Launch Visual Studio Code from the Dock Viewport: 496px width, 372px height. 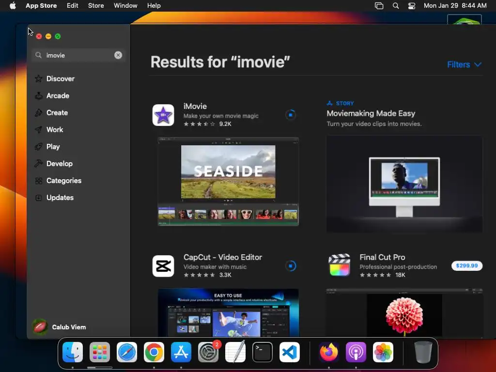[290, 352]
